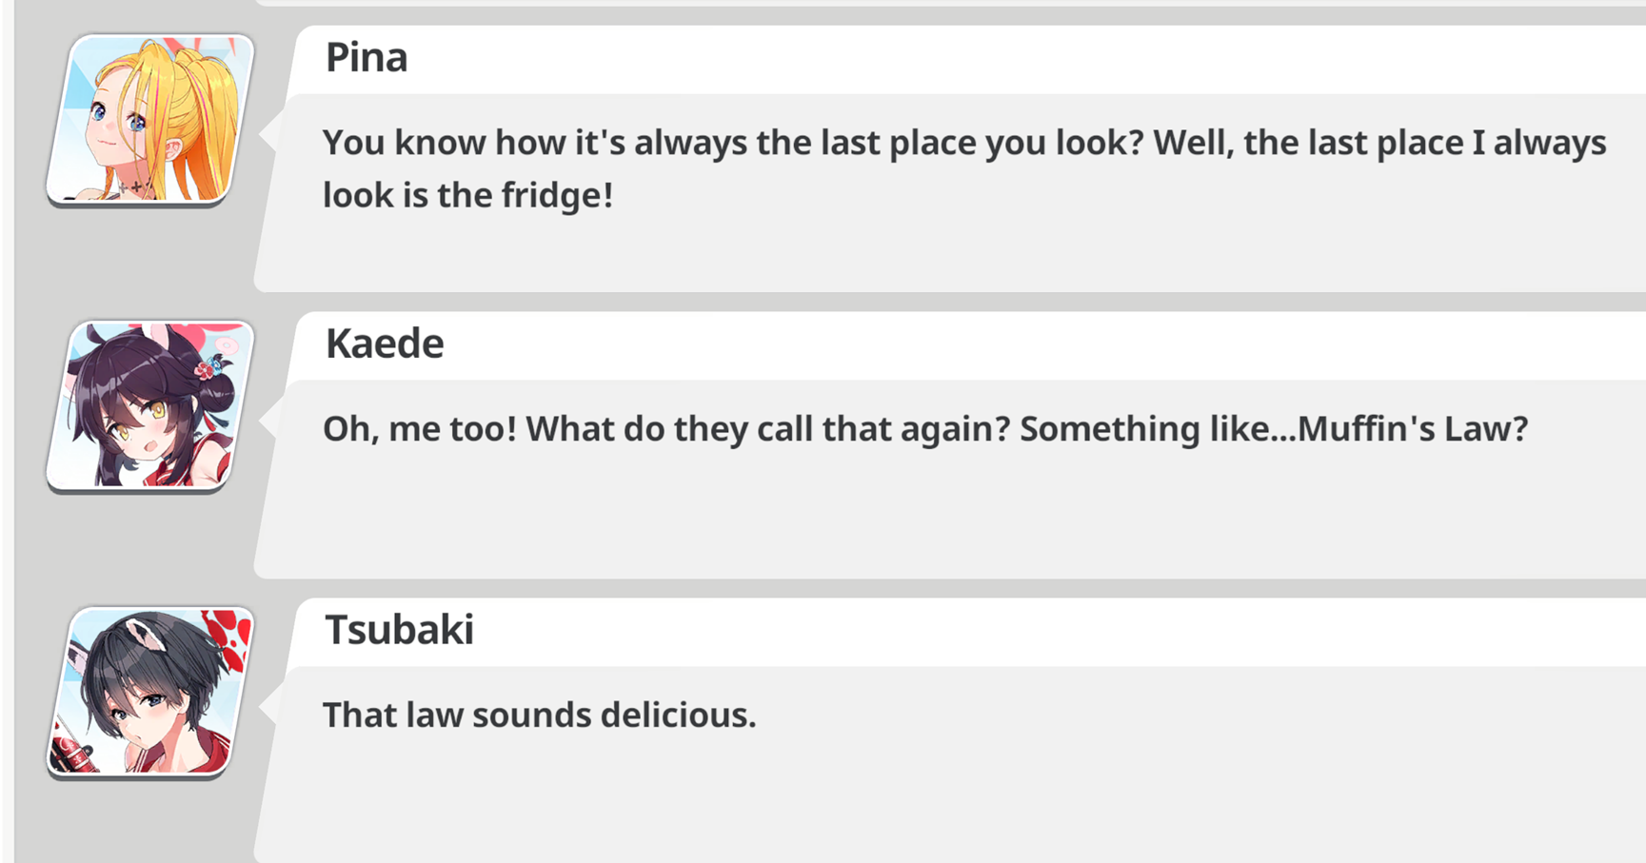
Task: Click the speech bubble tail beside Tsubaki's avatar
Action: tap(269, 706)
